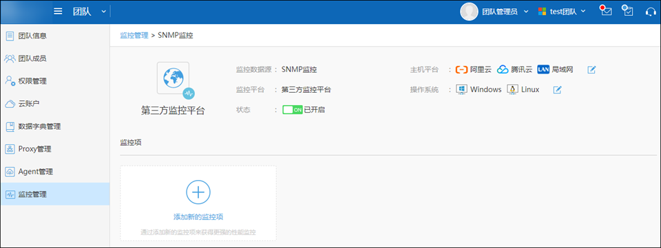This screenshot has width=661, height=248.
Task: Open the 团队 dropdown arrow
Action: click(x=104, y=12)
